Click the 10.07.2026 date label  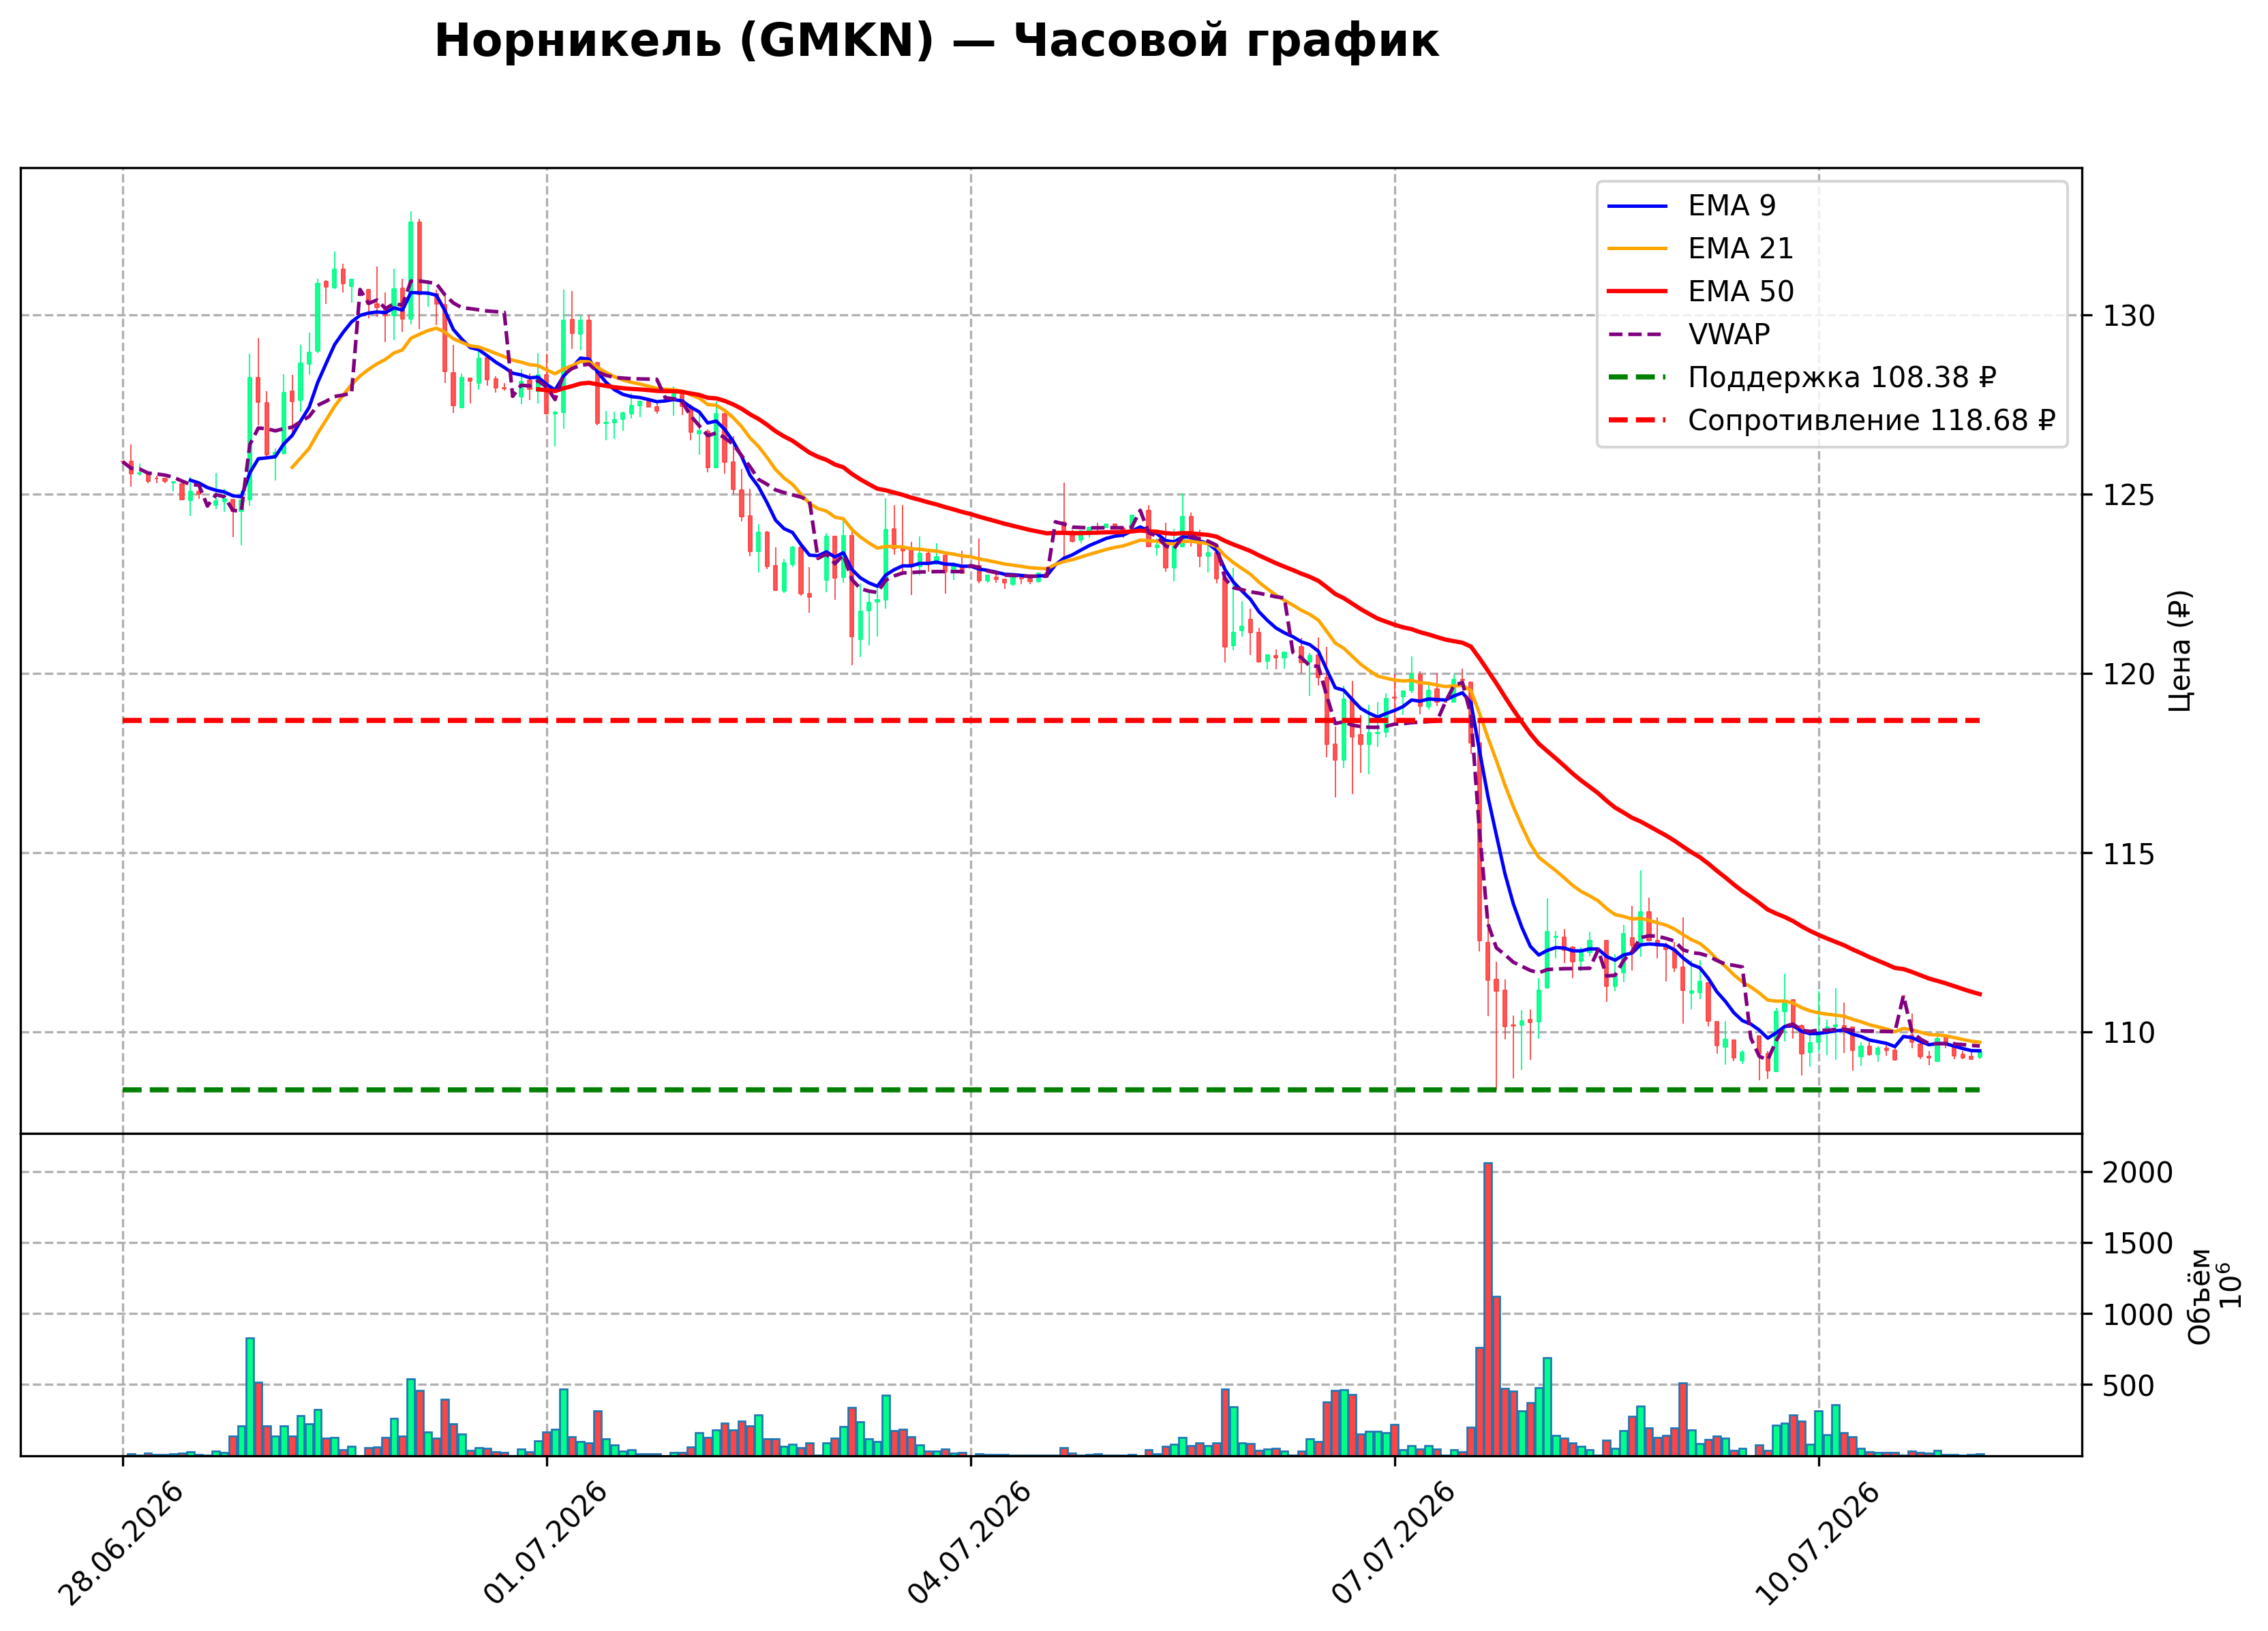point(1817,1544)
